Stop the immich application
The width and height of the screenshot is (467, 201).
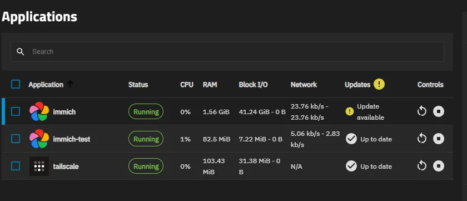click(x=439, y=111)
